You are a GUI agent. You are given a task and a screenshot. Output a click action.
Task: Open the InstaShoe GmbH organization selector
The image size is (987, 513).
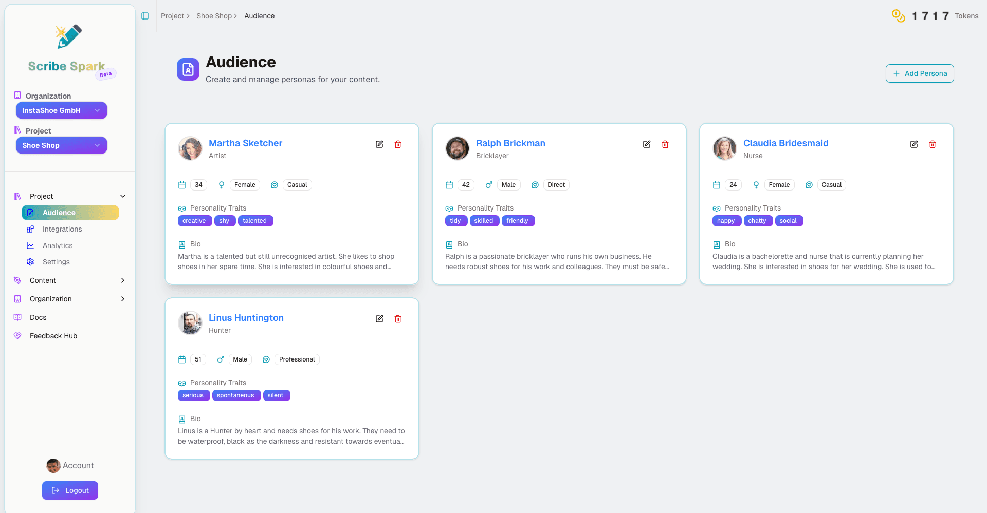point(61,110)
